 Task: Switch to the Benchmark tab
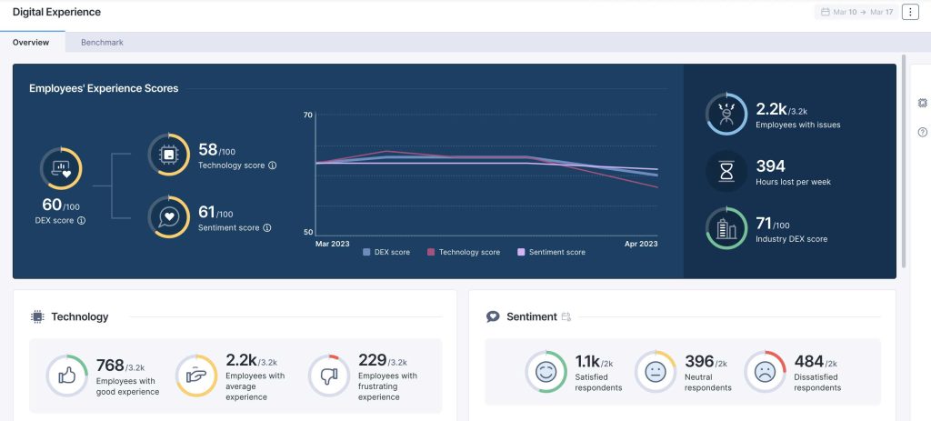[x=102, y=42]
